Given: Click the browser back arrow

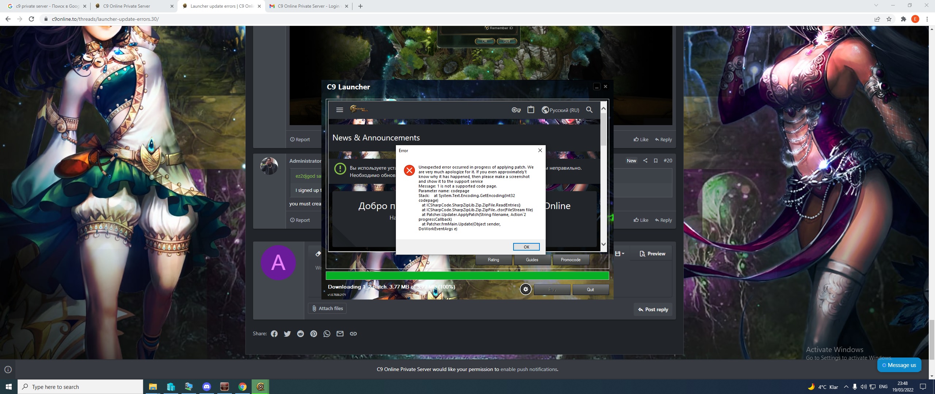Looking at the screenshot, I should click(8, 19).
